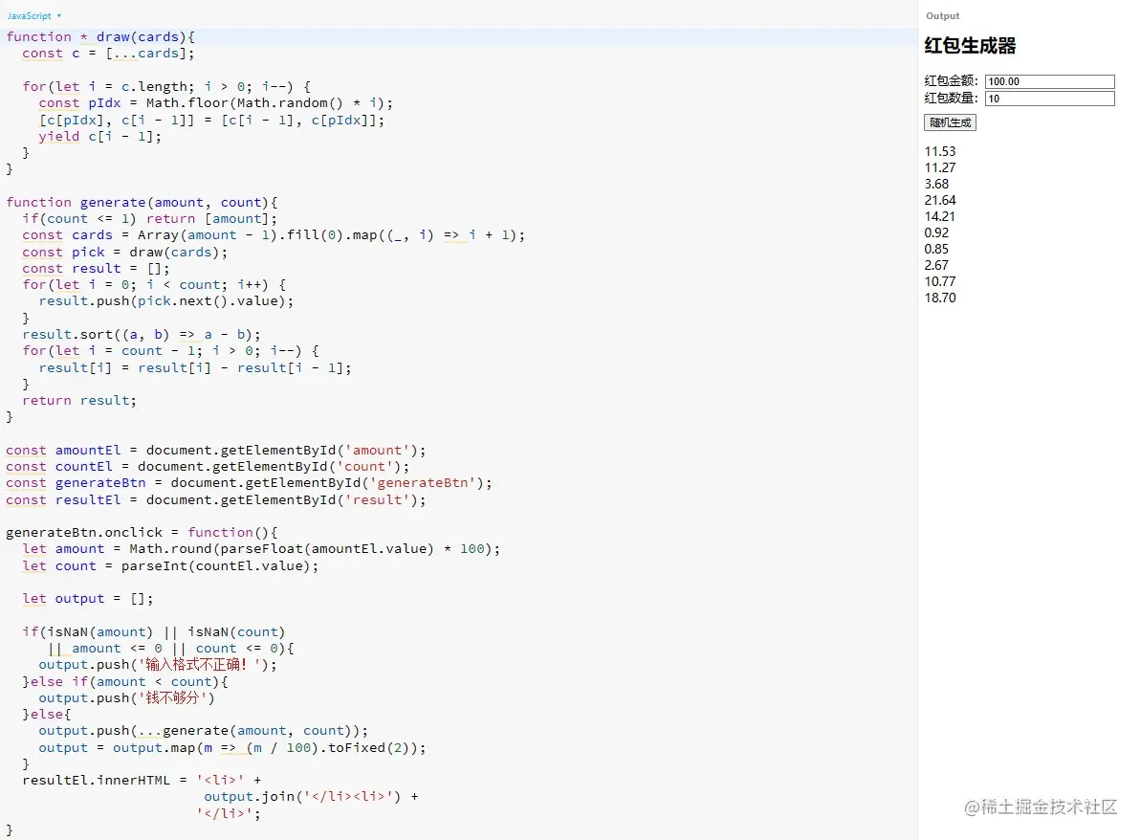Click the 'return result;' code line

[79, 400]
